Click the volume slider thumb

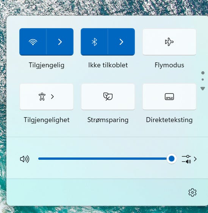click(172, 159)
